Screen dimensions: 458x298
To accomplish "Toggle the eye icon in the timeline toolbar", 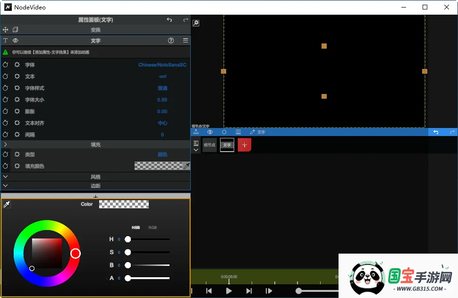I will click(x=210, y=132).
